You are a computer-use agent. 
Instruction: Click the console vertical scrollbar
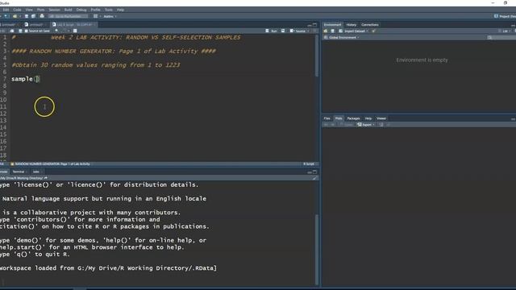click(317, 250)
